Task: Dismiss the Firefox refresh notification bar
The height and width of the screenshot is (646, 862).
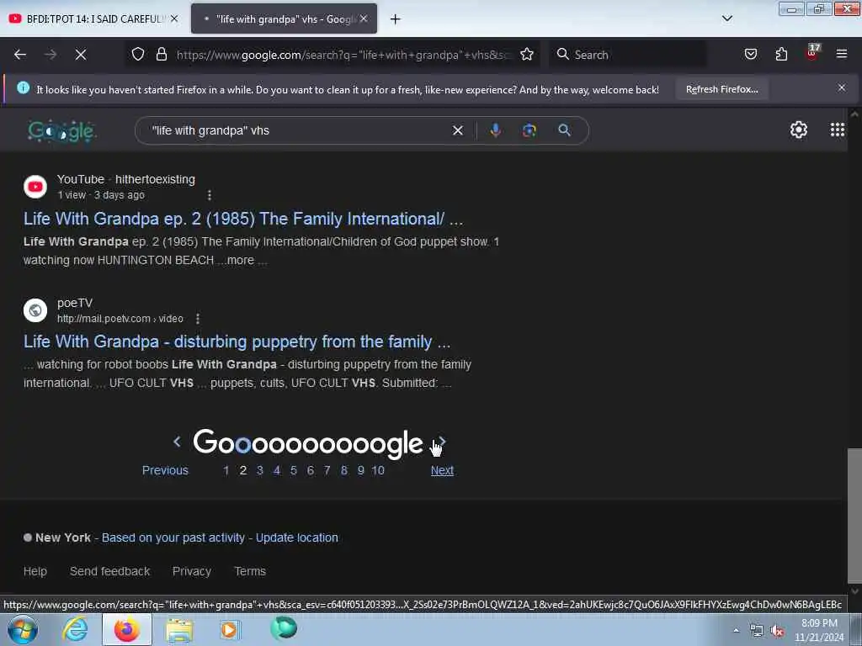Action: [842, 87]
